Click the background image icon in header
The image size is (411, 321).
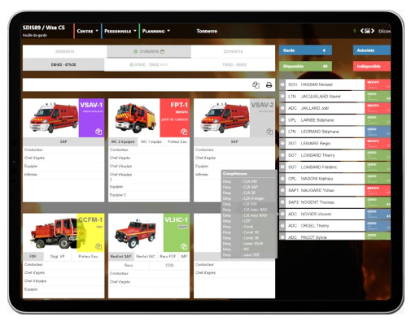click(x=367, y=31)
